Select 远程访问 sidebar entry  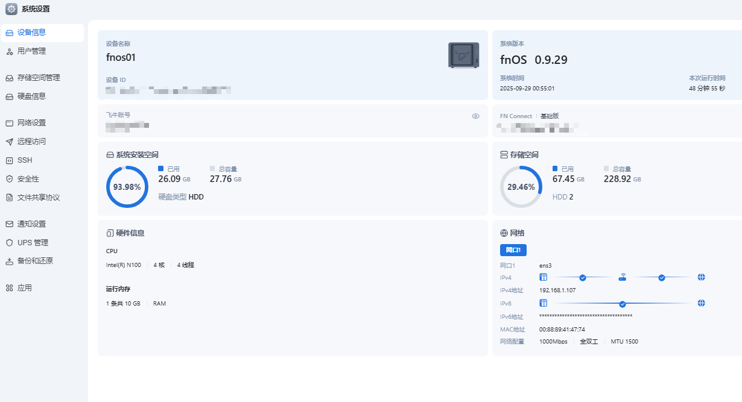pyautogui.click(x=42, y=142)
